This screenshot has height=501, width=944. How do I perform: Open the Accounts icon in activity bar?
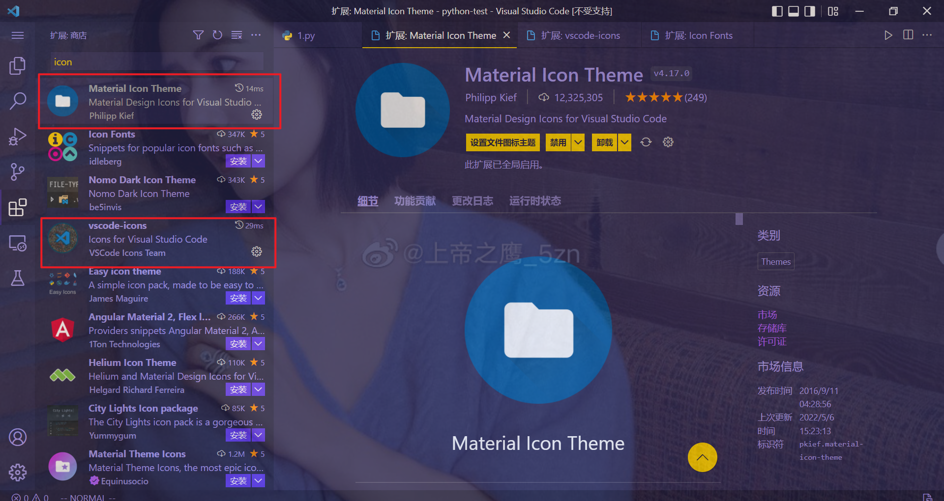(x=18, y=437)
